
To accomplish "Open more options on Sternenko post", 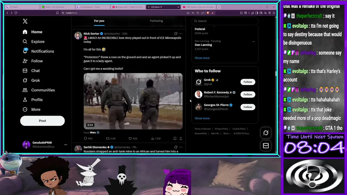I will (181, 147).
